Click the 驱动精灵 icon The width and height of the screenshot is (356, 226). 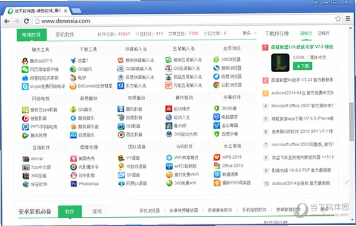coord(168,109)
